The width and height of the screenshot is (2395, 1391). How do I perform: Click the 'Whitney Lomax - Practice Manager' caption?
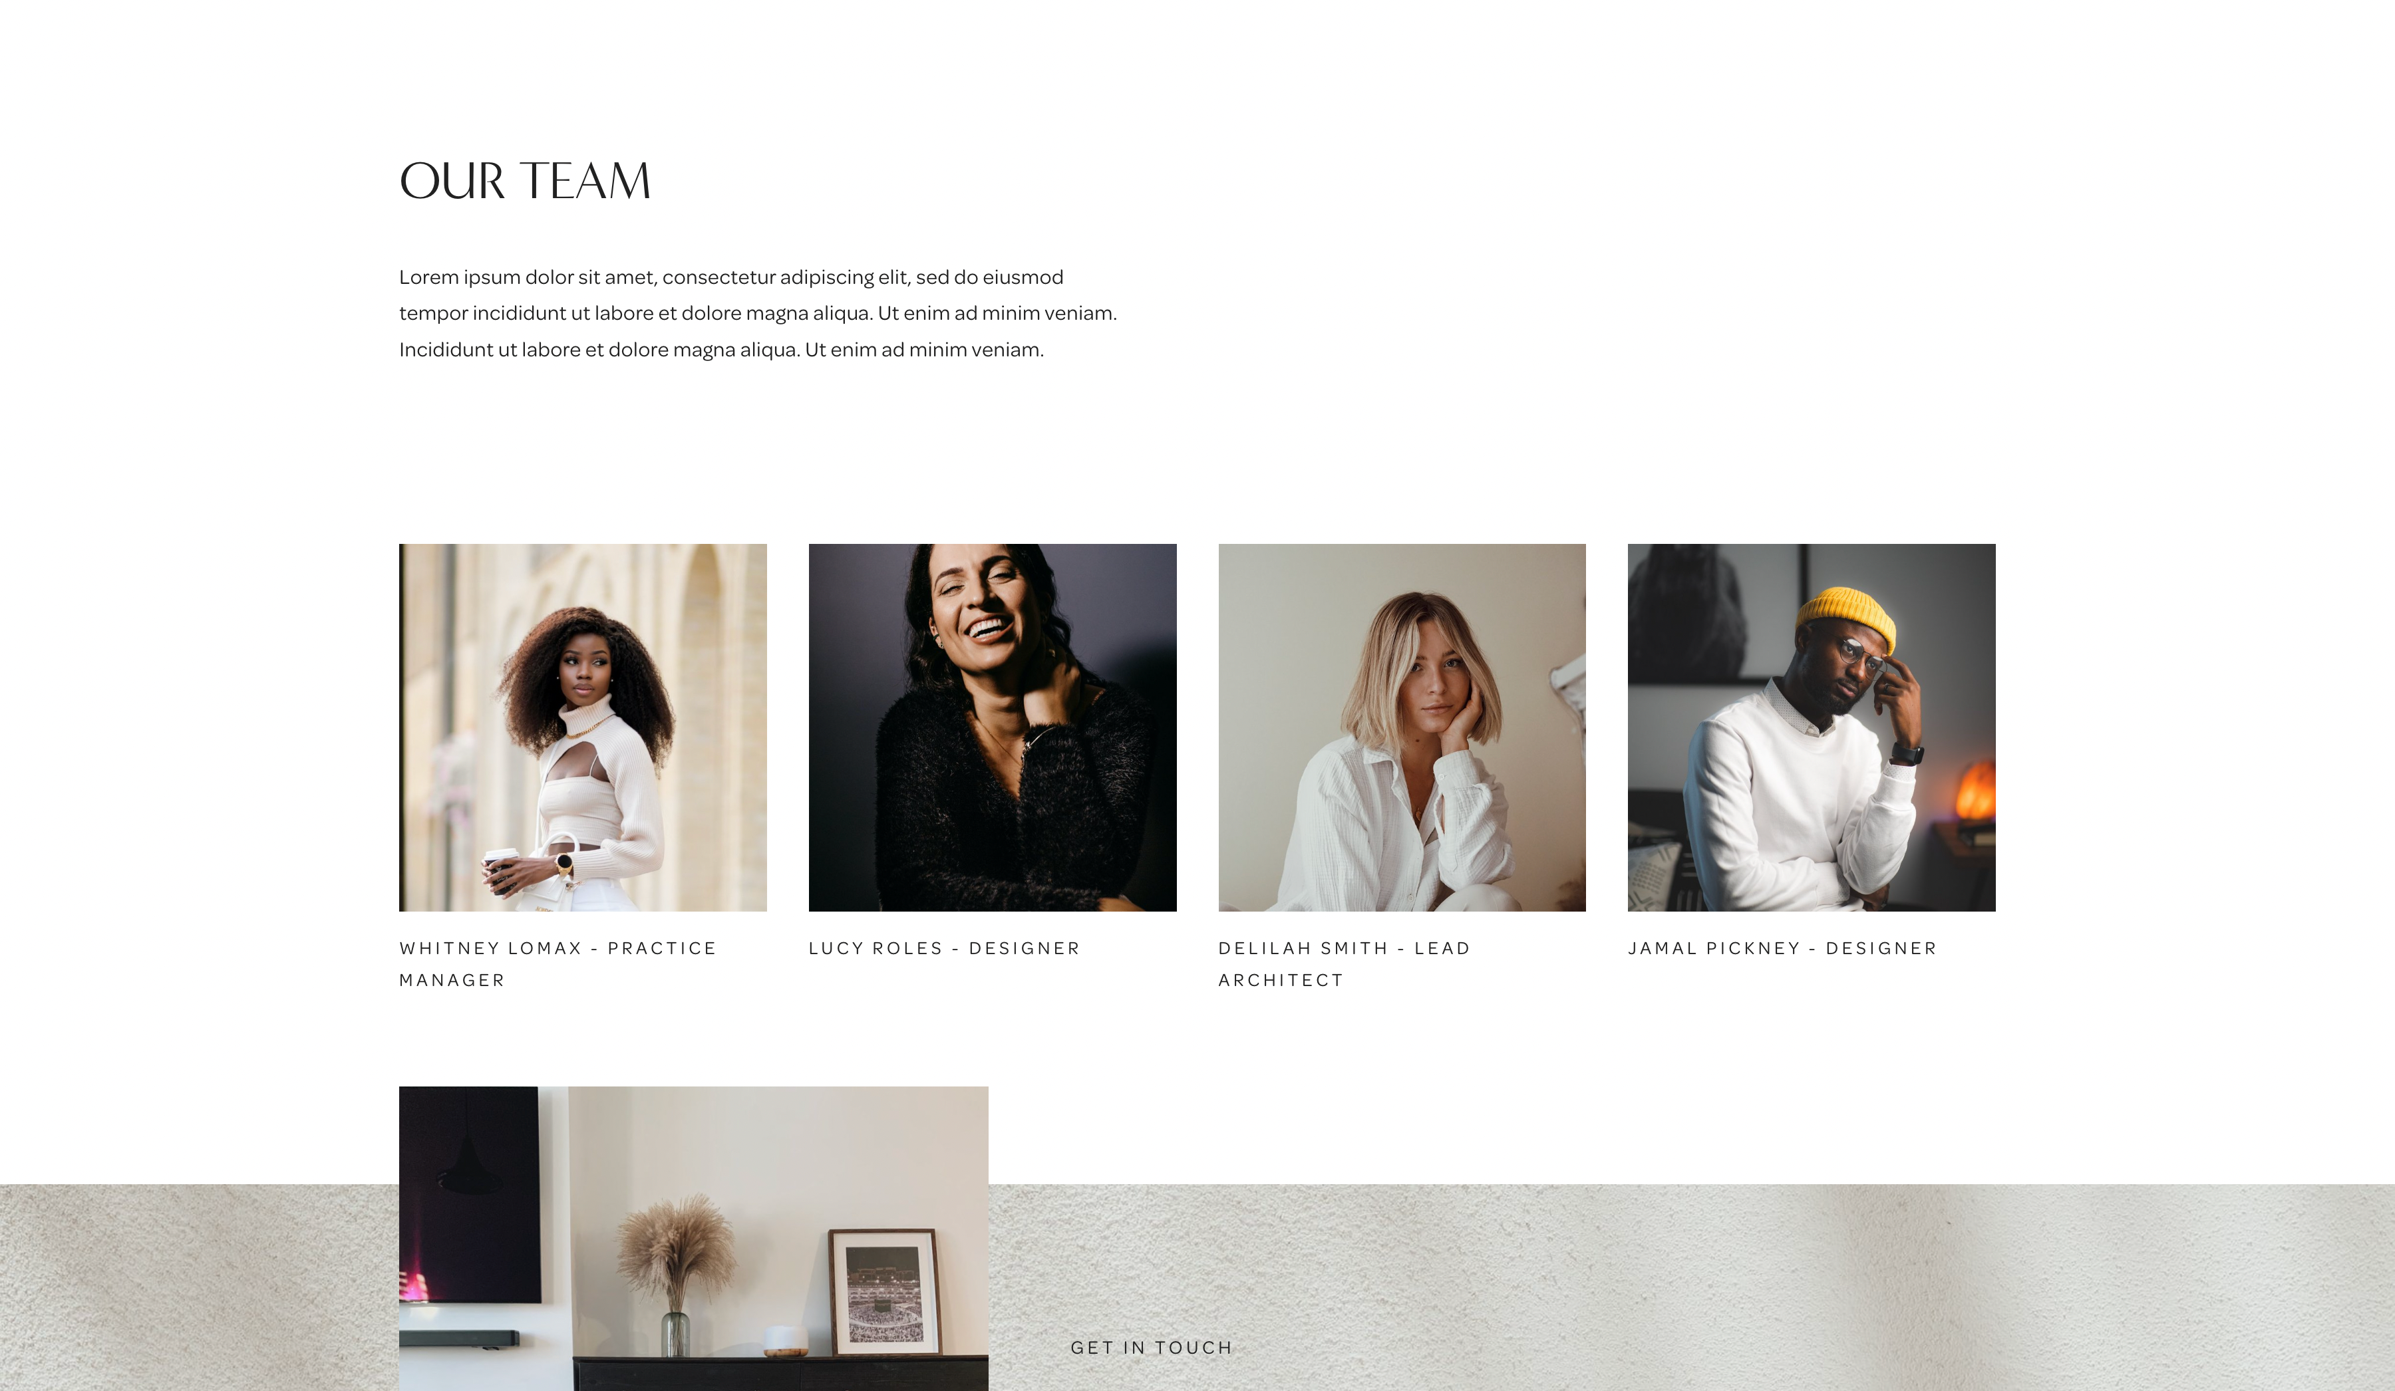point(558,963)
